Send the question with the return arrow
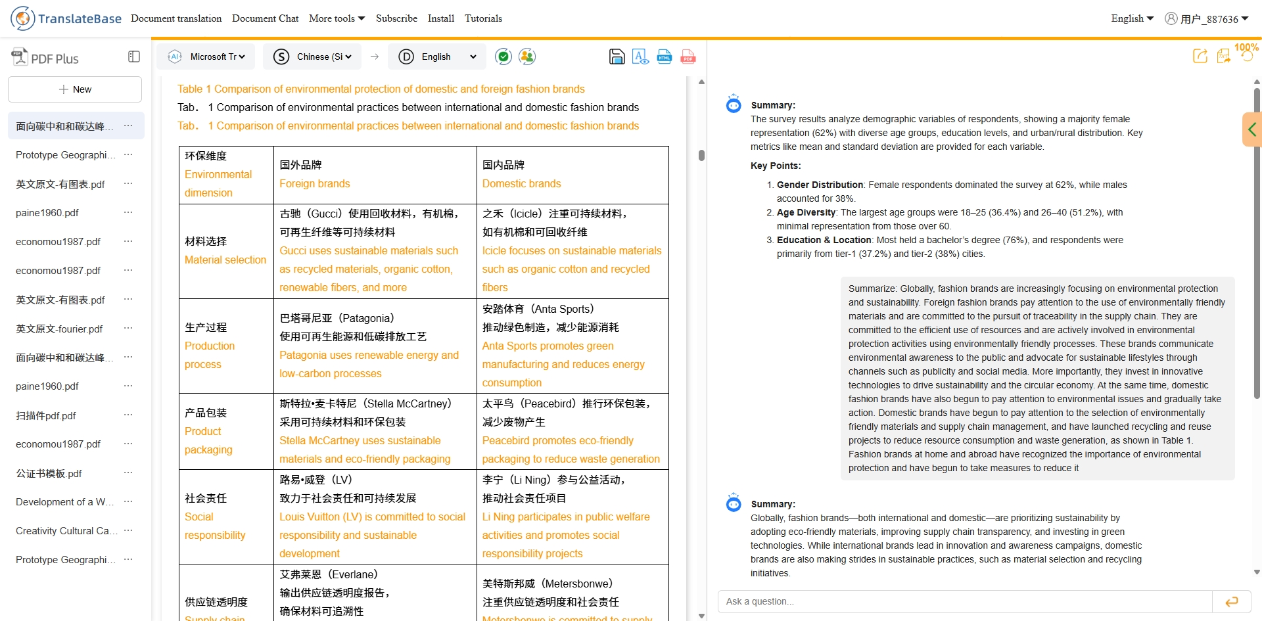Viewport: 1262px width, 621px height. point(1232,601)
